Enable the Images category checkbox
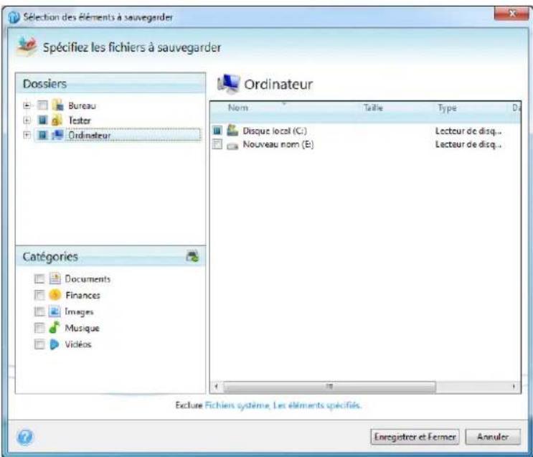This screenshot has width=533, height=457. click(x=39, y=311)
